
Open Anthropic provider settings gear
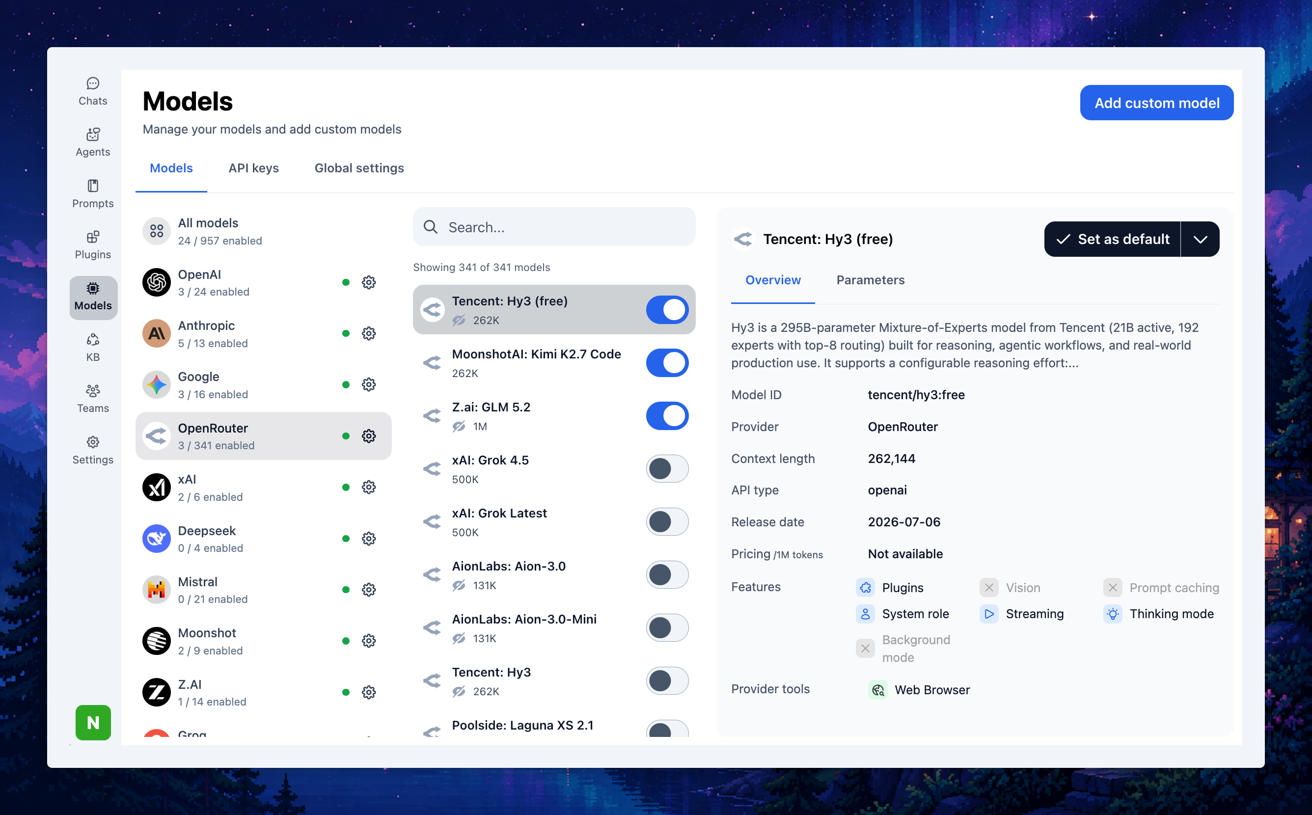pyautogui.click(x=369, y=334)
